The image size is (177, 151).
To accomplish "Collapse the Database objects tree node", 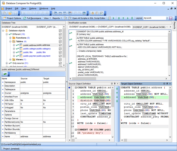I will [x=3, y=31].
